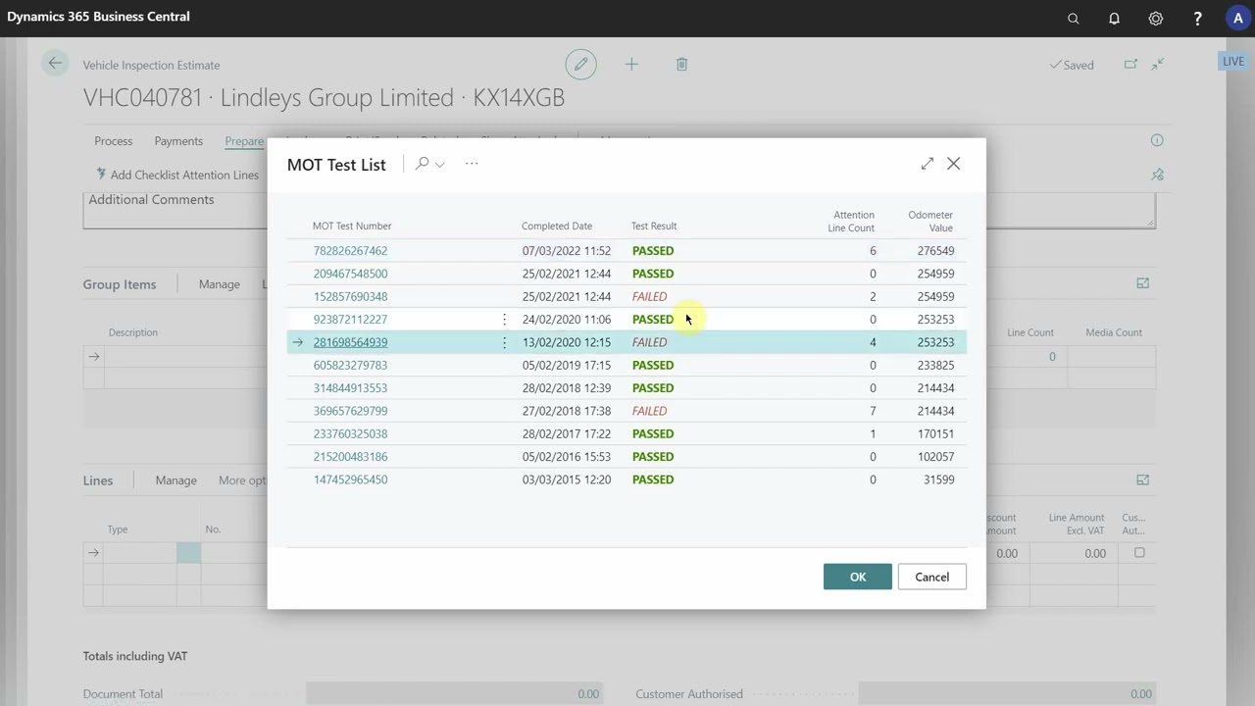Sort by Completed Date column header
The image size is (1255, 706).
coord(557,226)
